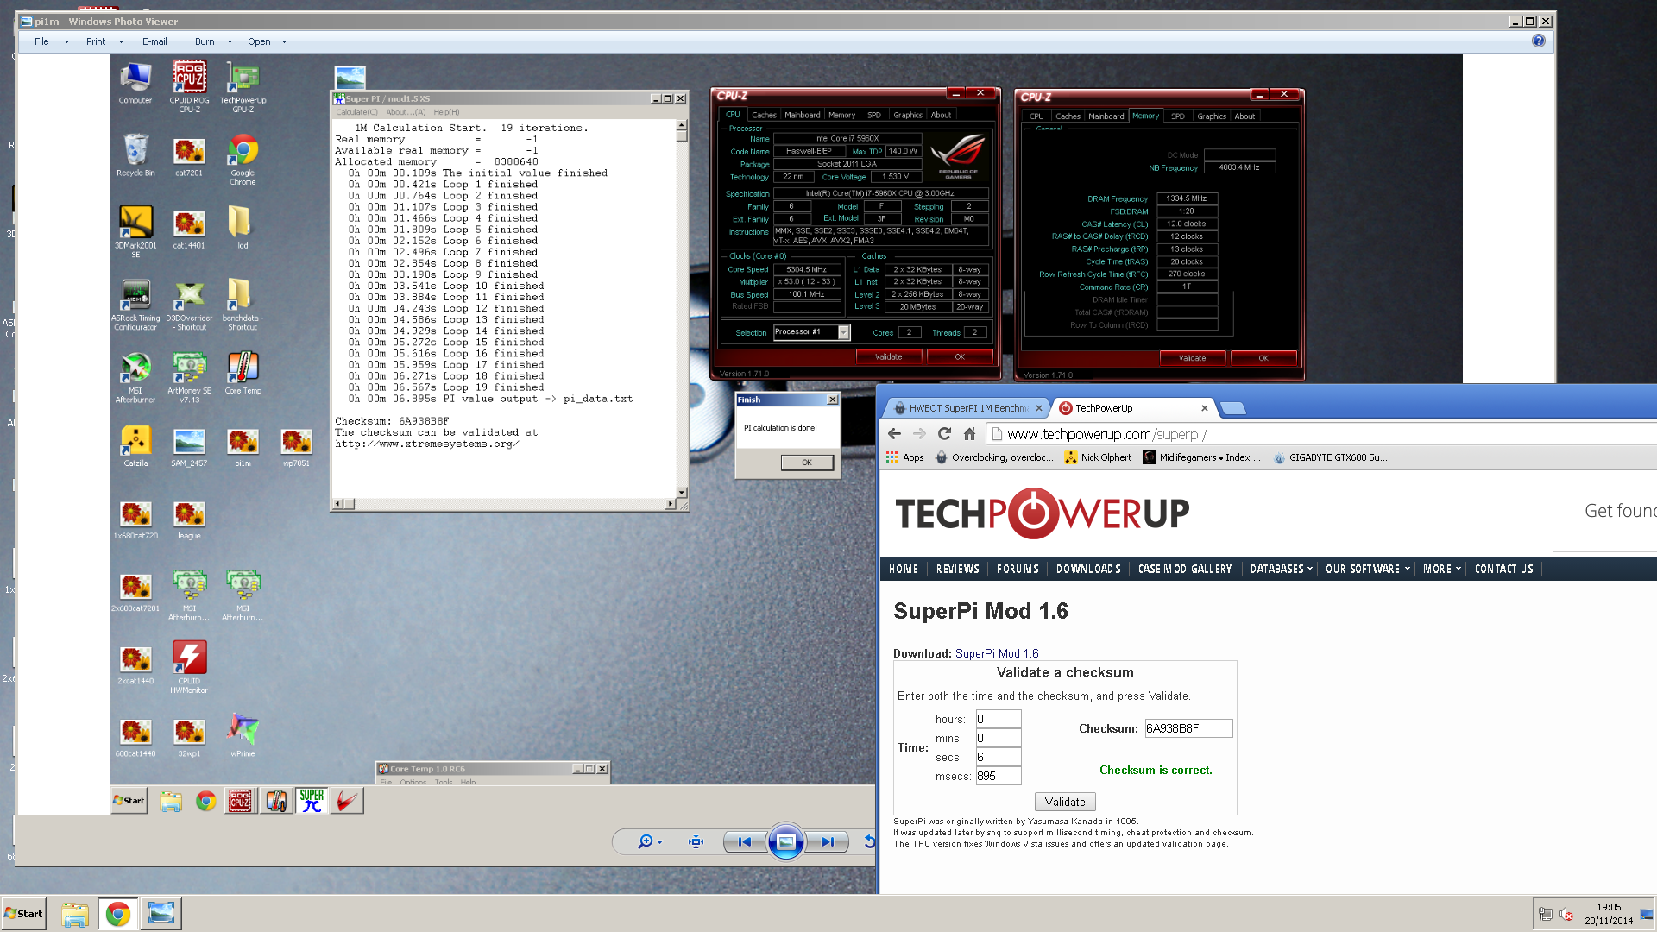Screen dimensions: 1657x932
Task: Click the wPrime desktop icon
Action: pos(243,735)
